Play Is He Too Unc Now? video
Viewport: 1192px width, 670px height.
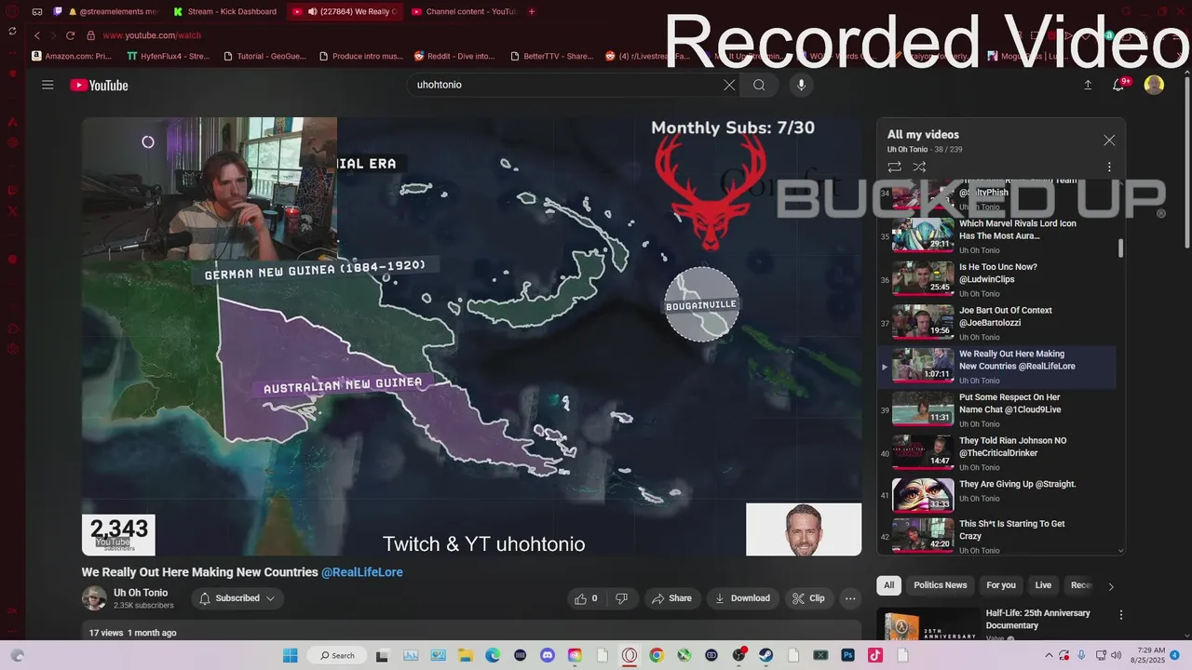(996, 279)
